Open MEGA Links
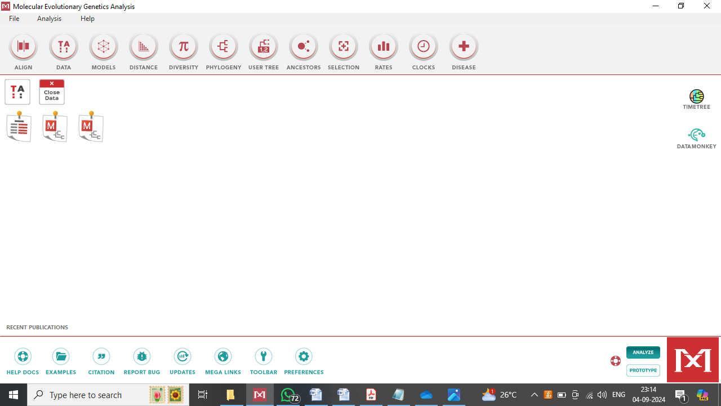The image size is (721, 406). click(223, 361)
